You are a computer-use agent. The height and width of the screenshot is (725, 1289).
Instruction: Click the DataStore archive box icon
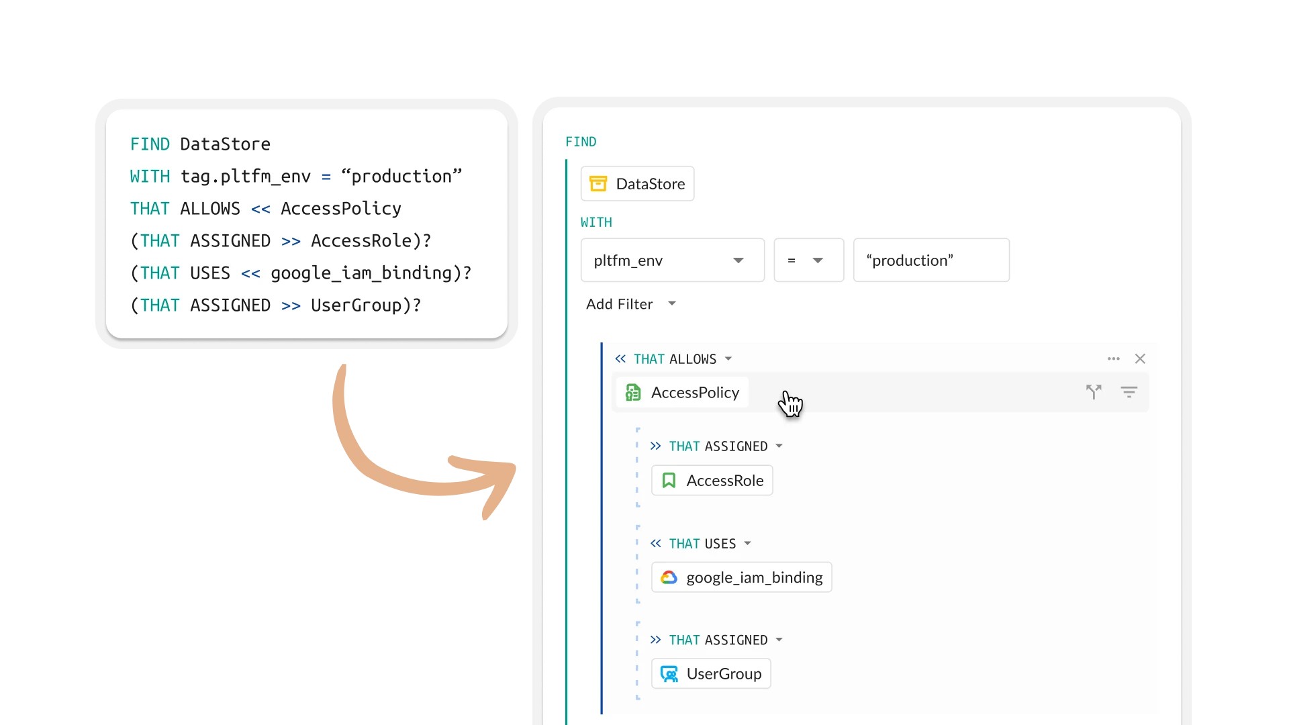coord(598,184)
